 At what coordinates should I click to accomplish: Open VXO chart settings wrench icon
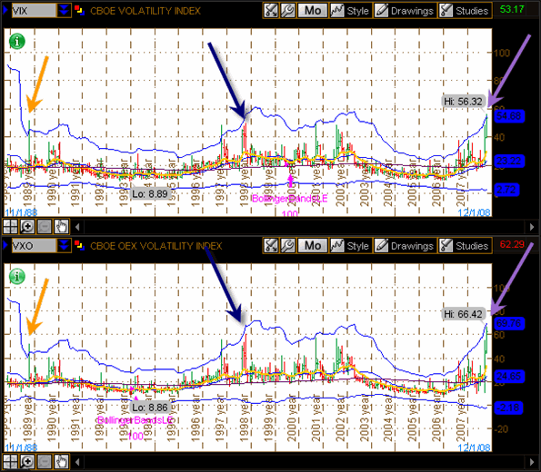tap(287, 246)
